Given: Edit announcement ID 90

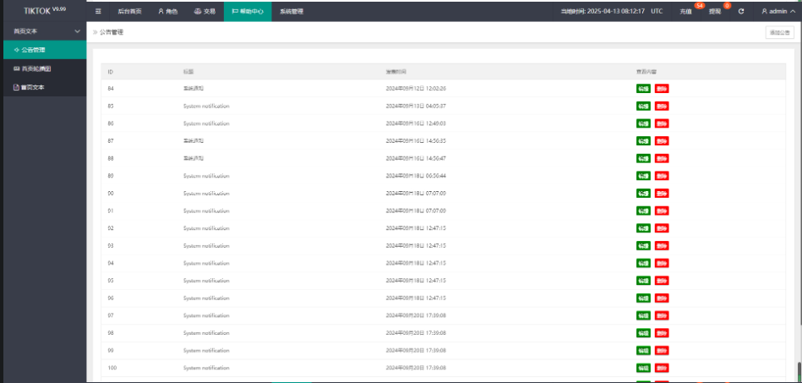Looking at the screenshot, I should (643, 193).
